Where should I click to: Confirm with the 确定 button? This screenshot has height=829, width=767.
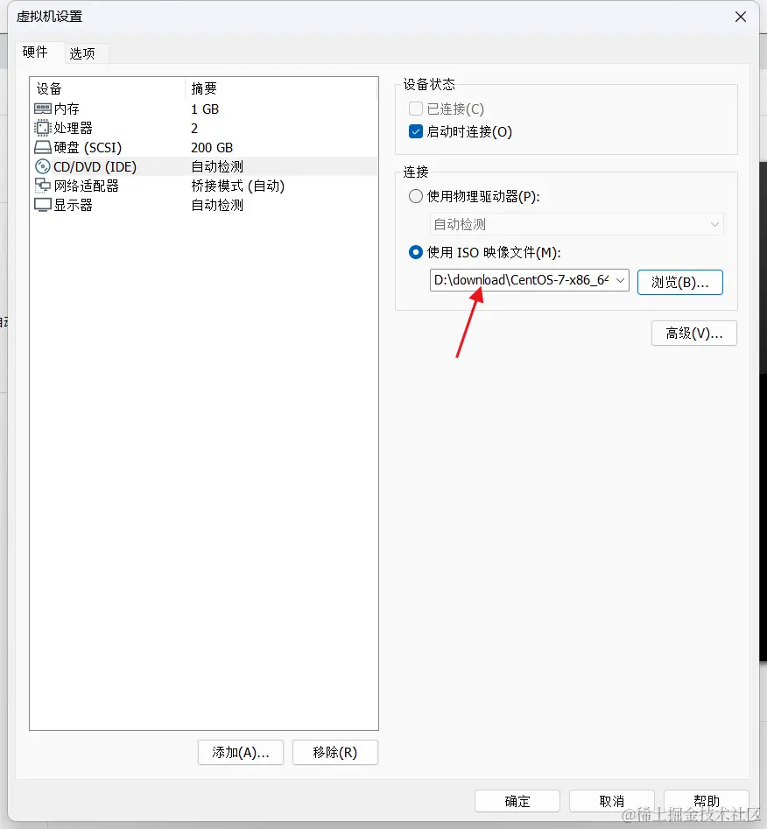517,801
